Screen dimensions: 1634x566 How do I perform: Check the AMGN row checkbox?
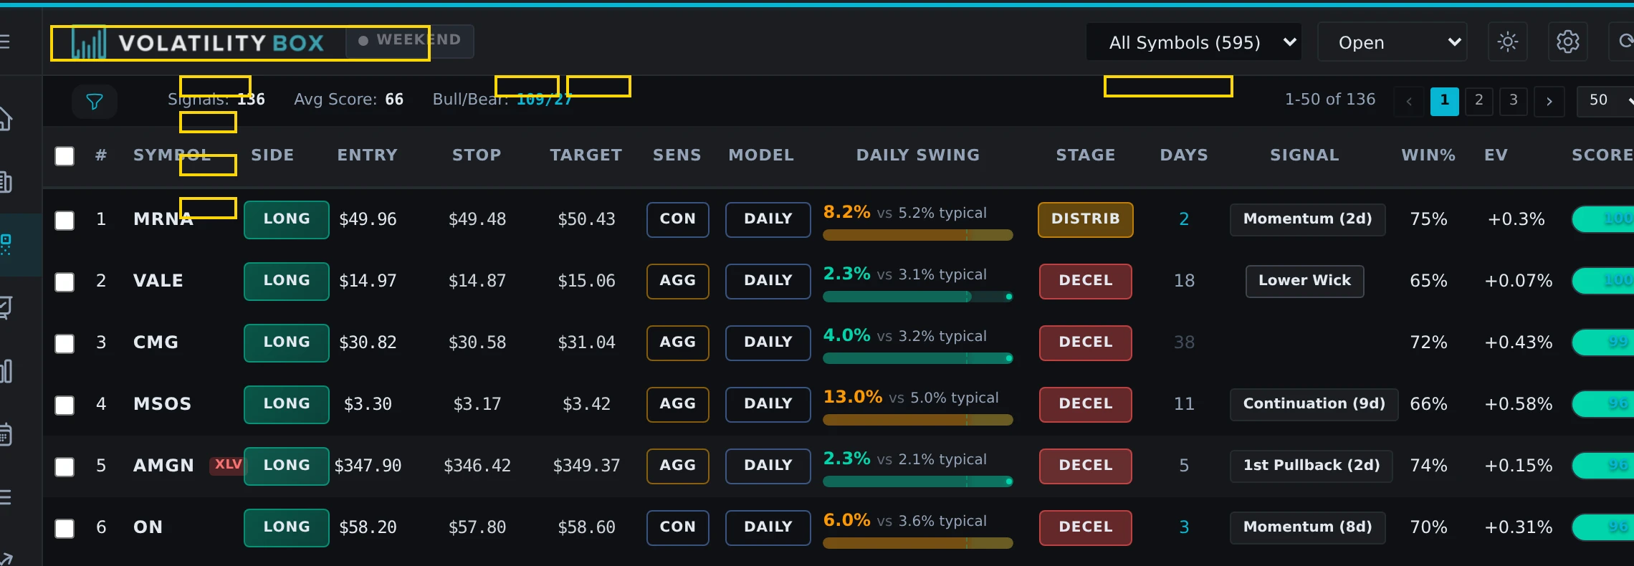(x=64, y=466)
